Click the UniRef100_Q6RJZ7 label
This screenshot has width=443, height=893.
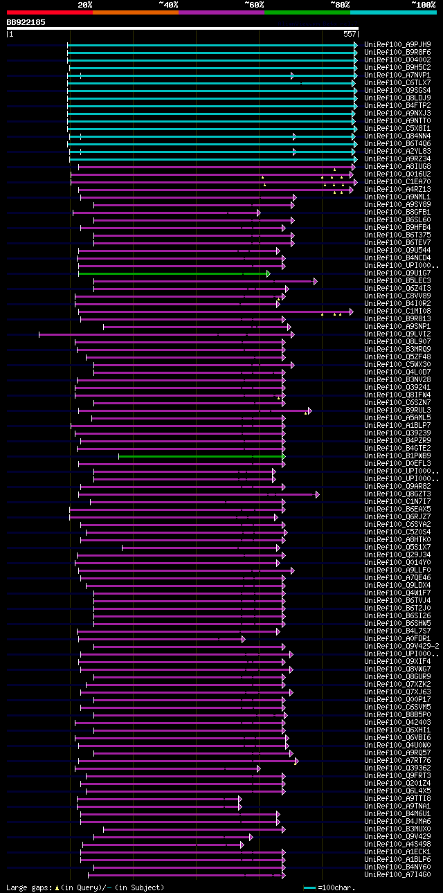coord(397,517)
